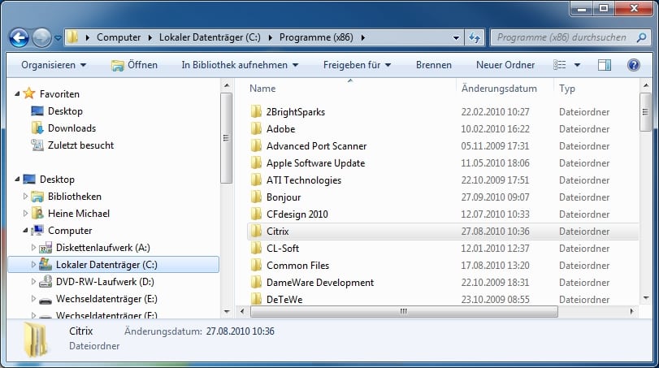659x368 pixels.
Task: Click Brennen in the toolbar
Action: pyautogui.click(x=434, y=65)
